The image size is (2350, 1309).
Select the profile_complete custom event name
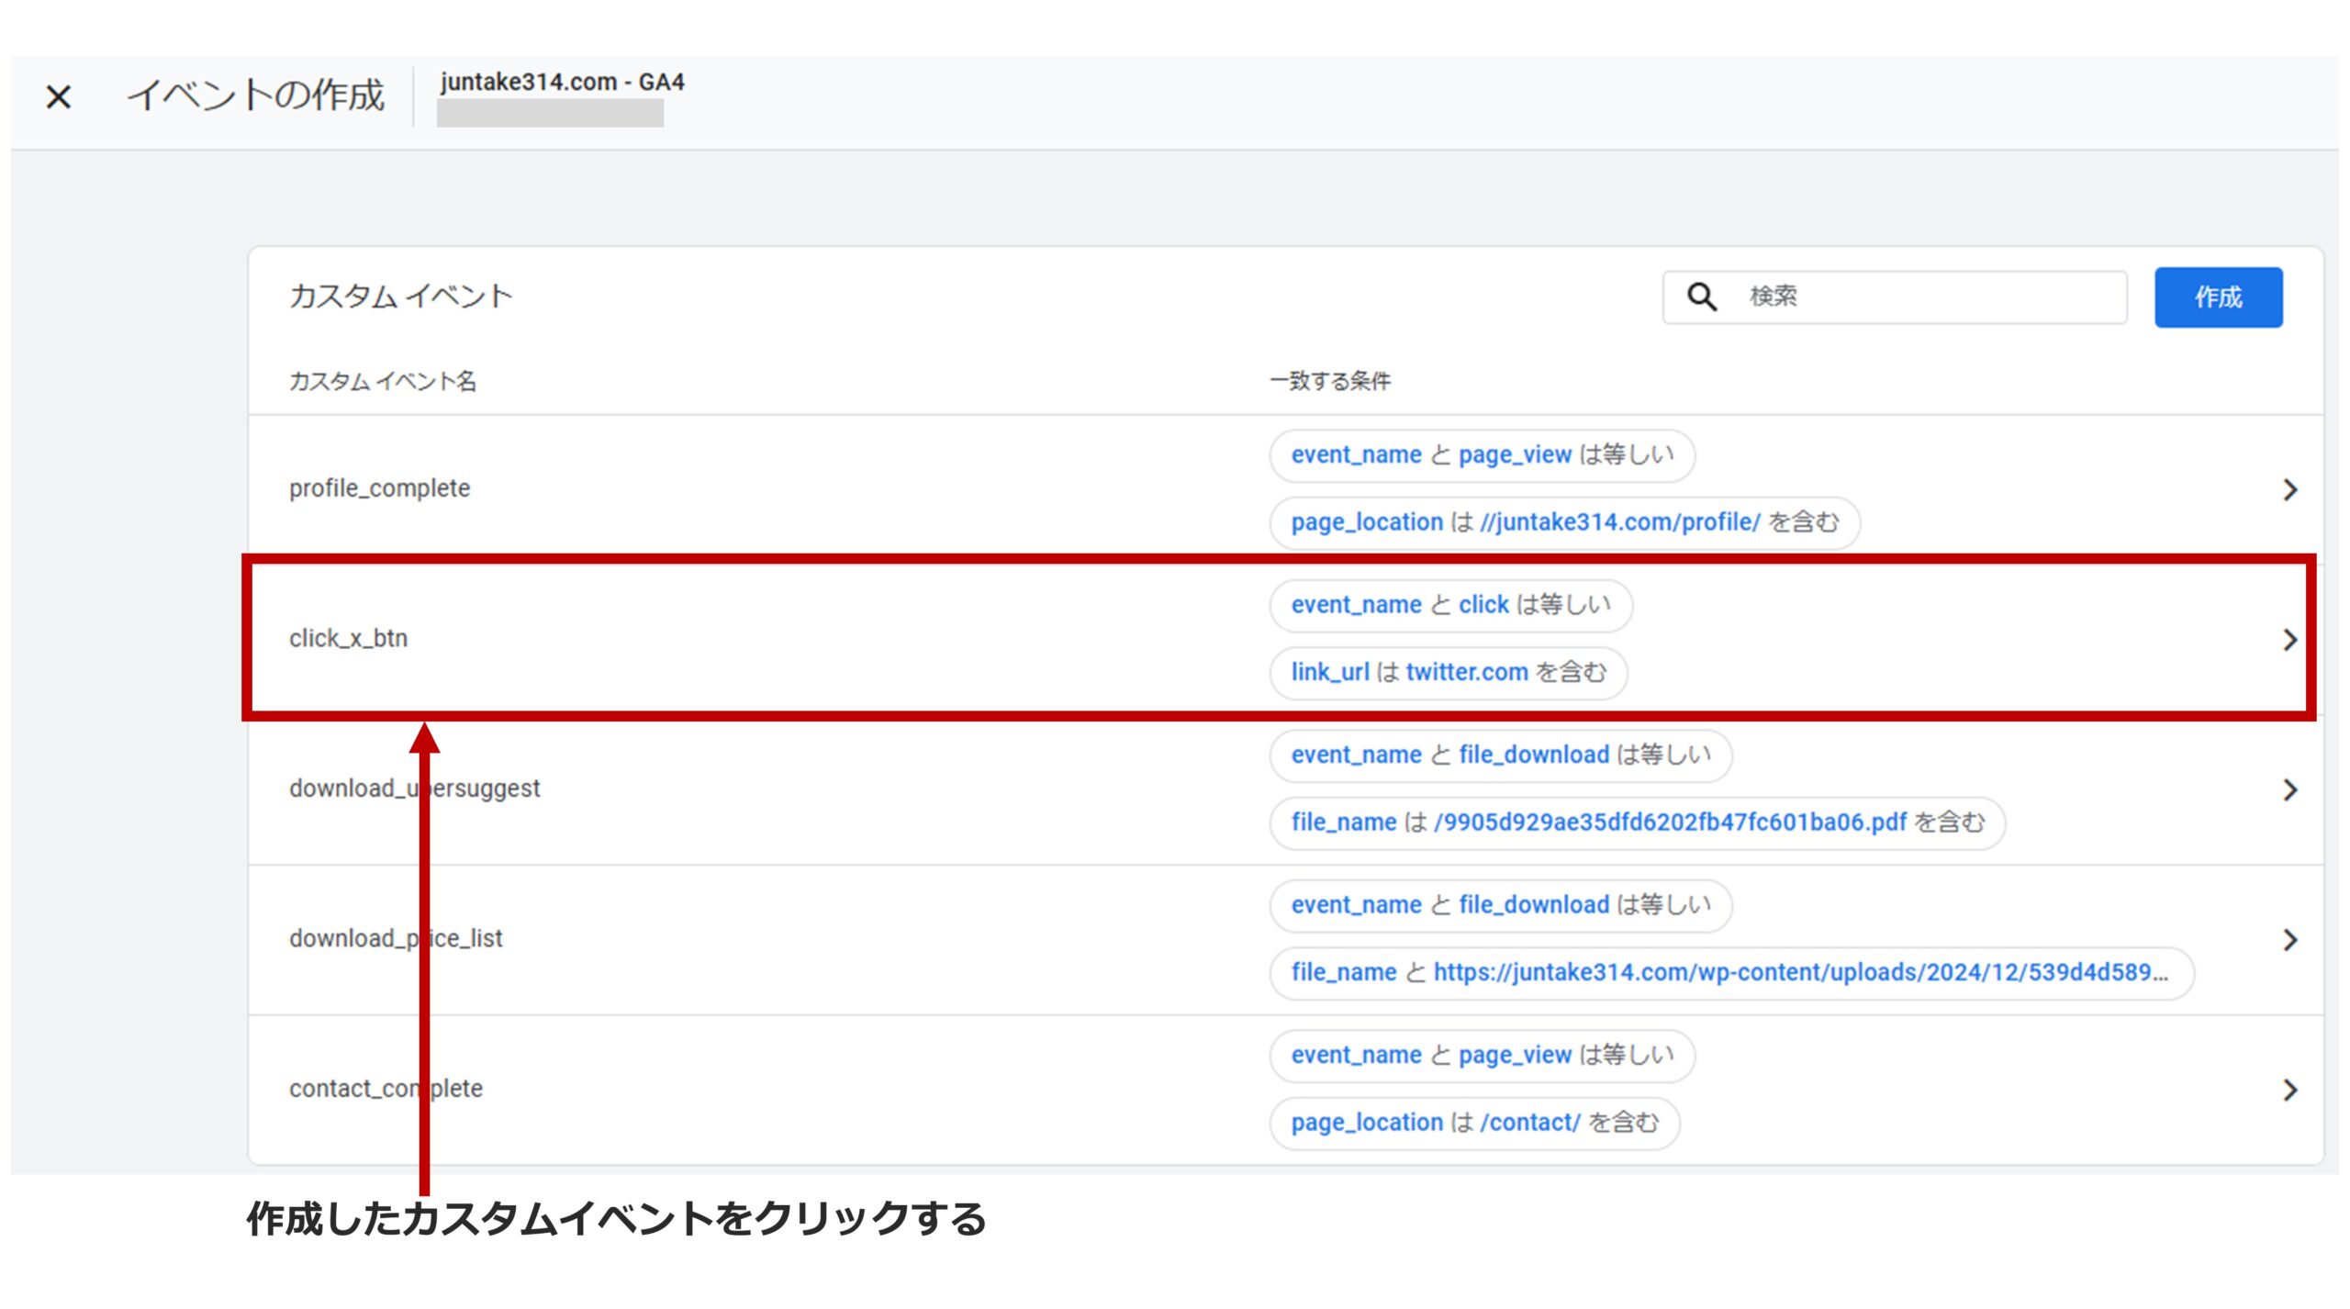pyautogui.click(x=379, y=488)
